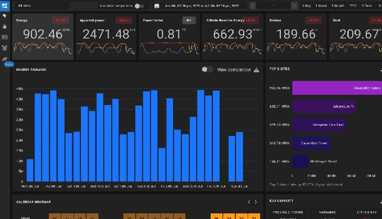Click the TOP 5 SITES heading

pos(279,69)
